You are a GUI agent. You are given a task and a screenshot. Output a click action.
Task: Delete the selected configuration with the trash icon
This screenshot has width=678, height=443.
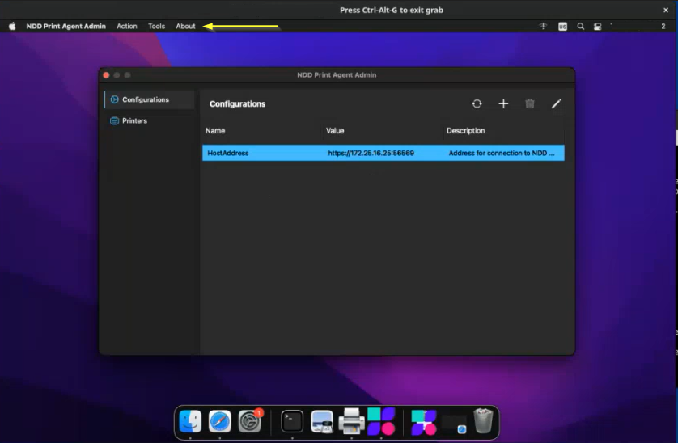pyautogui.click(x=530, y=103)
